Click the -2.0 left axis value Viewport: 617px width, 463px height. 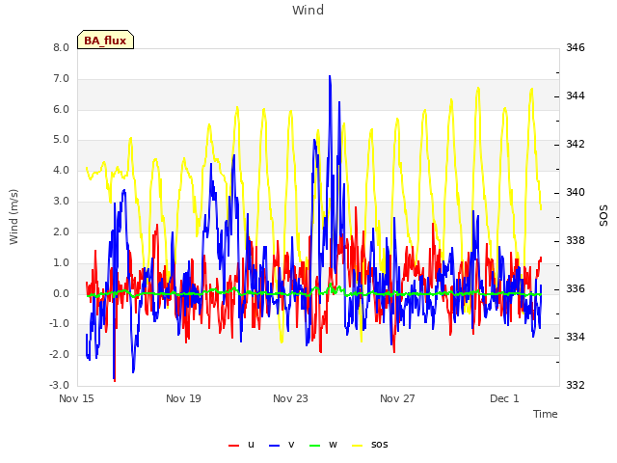(60, 354)
